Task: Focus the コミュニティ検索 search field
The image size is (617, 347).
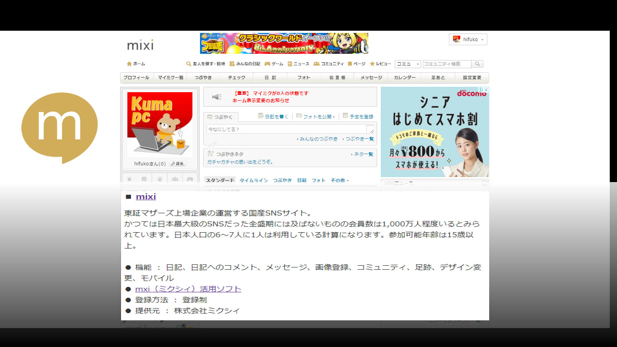Action: click(447, 64)
